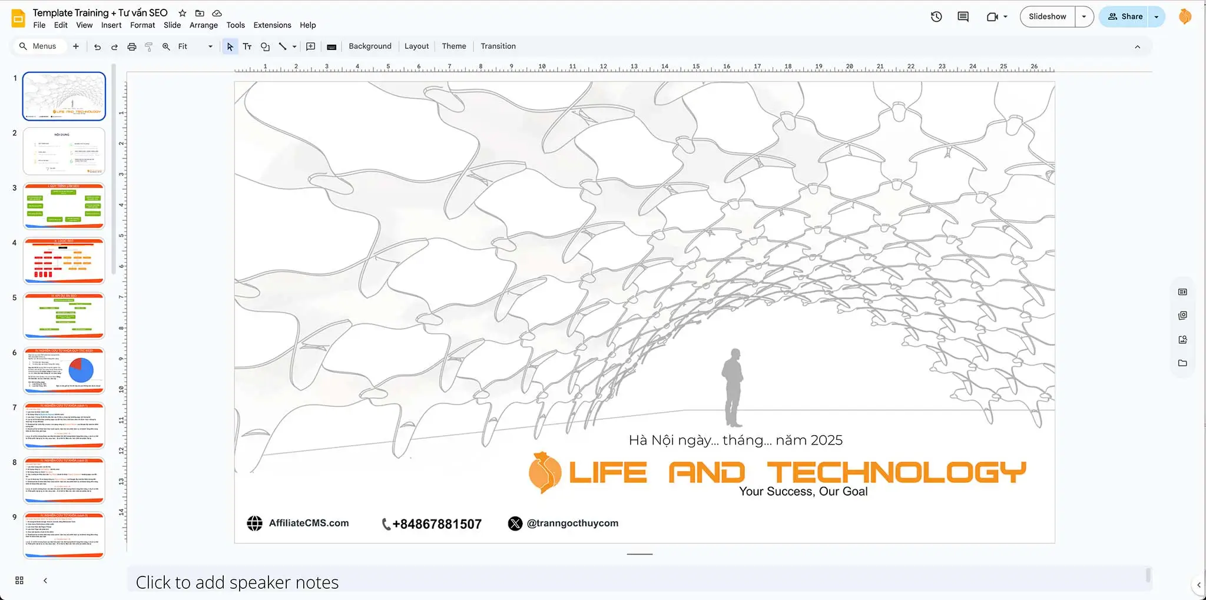Image resolution: width=1206 pixels, height=600 pixels.
Task: Open the Format menu
Action: pos(143,25)
